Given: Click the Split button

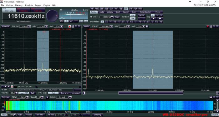Looking at the screenshot, I should pyautogui.click(x=33, y=93).
